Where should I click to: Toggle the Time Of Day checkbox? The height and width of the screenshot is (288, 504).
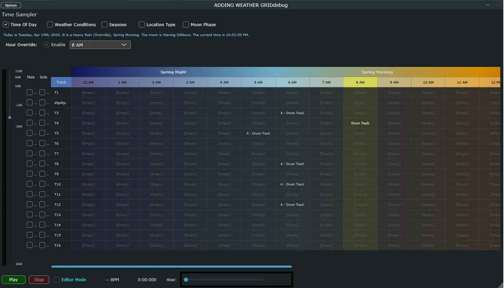(x=6, y=24)
